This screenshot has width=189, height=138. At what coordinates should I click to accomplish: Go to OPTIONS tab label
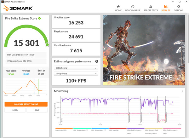(x=179, y=10)
